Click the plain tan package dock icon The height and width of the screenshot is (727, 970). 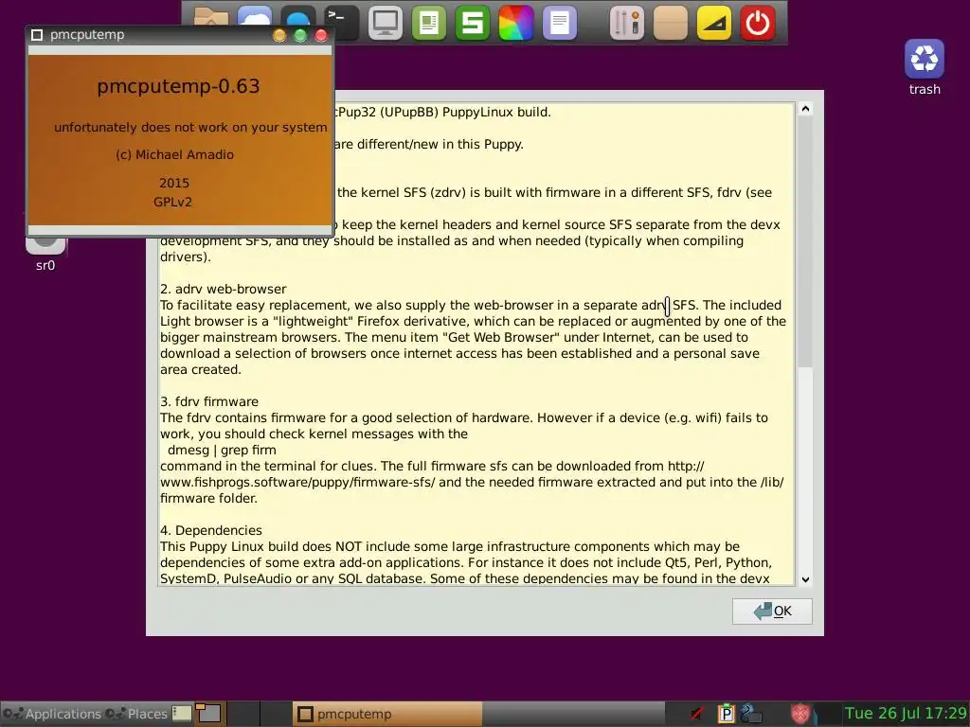671,23
